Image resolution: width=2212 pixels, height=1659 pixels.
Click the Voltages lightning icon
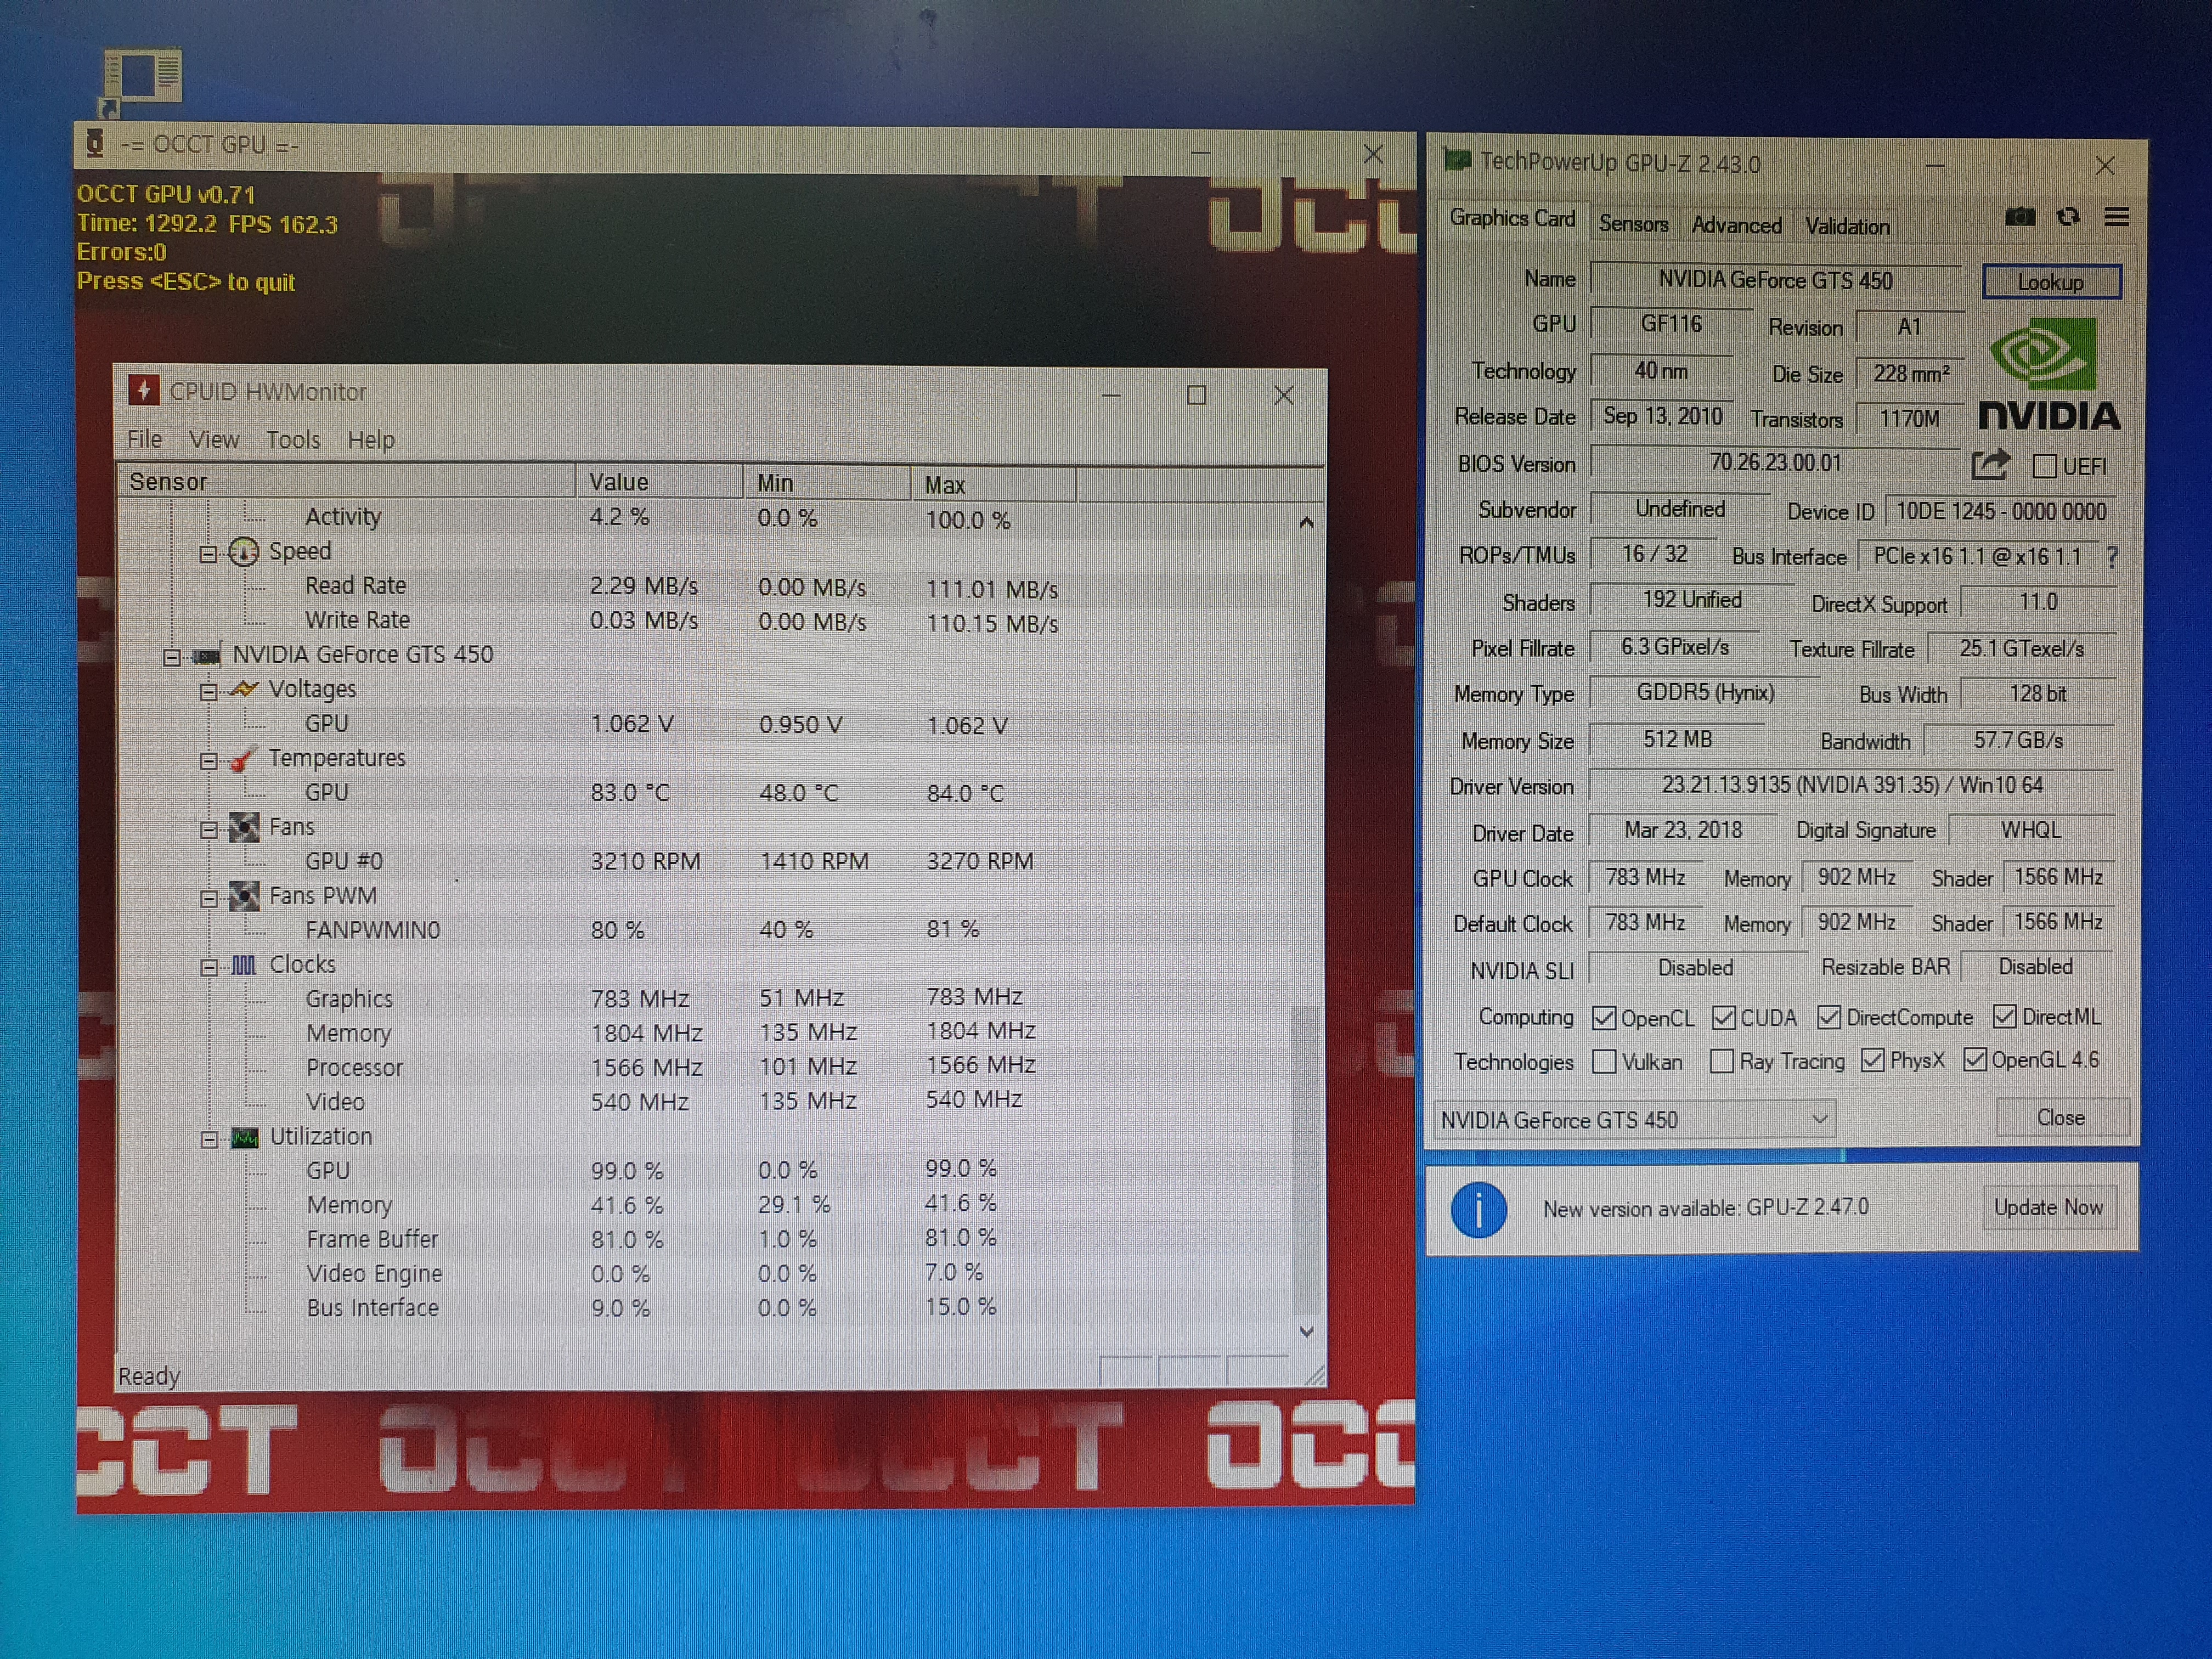click(x=243, y=689)
